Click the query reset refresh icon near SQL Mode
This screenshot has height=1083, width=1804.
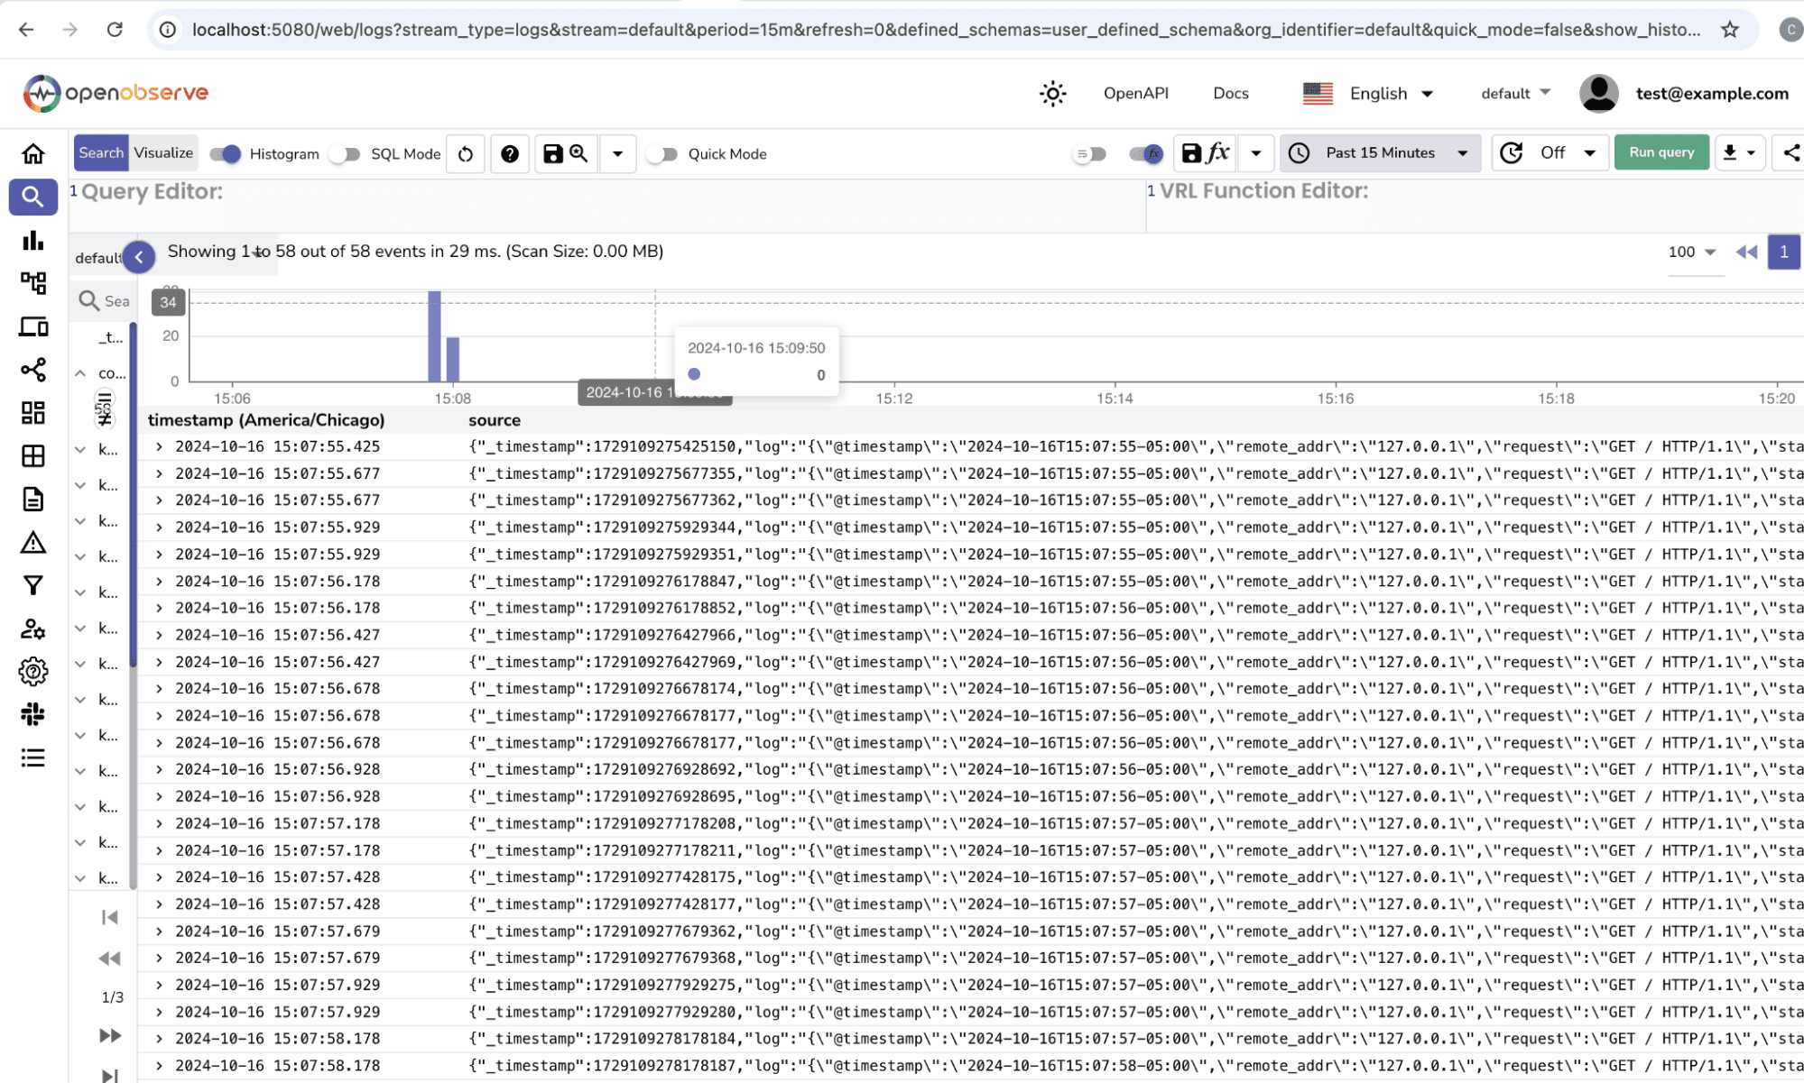point(465,153)
